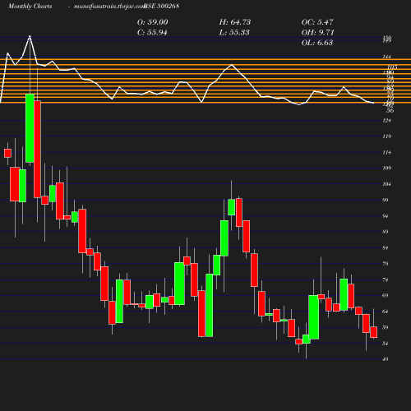Click the 104 price axis label
Viewport: 411px width, 411px height.
tap(386, 184)
